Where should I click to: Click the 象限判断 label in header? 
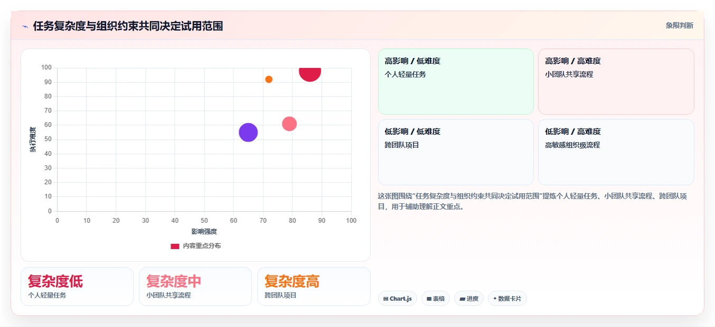[679, 25]
